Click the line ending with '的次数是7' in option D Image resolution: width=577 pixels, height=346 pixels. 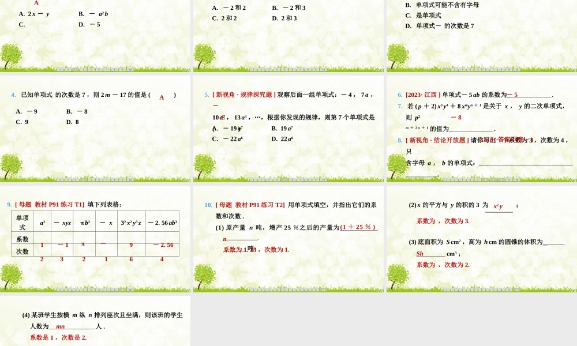[440, 26]
